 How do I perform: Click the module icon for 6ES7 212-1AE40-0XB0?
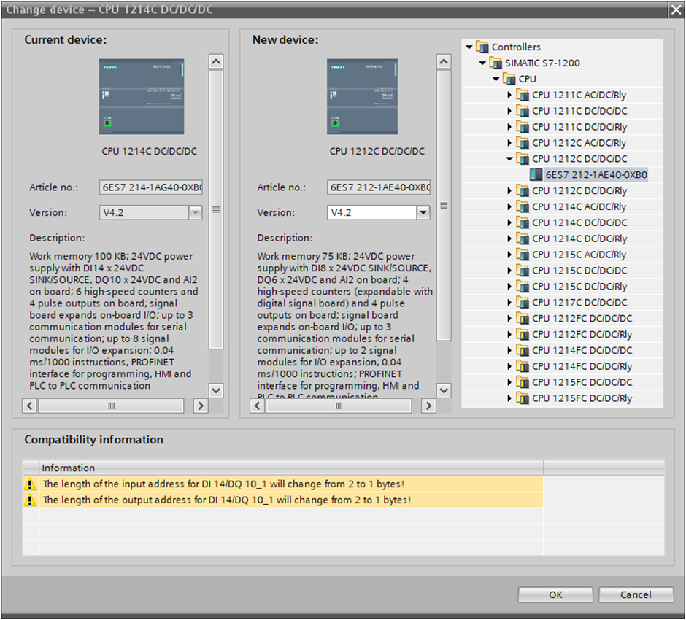pos(536,174)
